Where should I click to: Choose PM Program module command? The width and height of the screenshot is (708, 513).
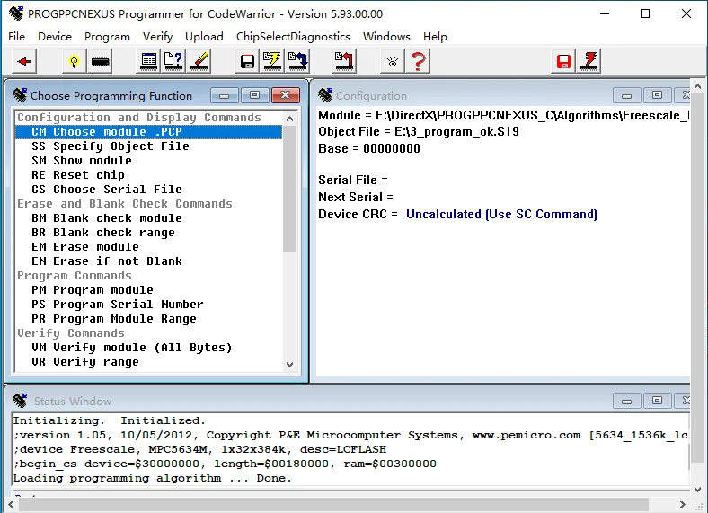point(92,290)
